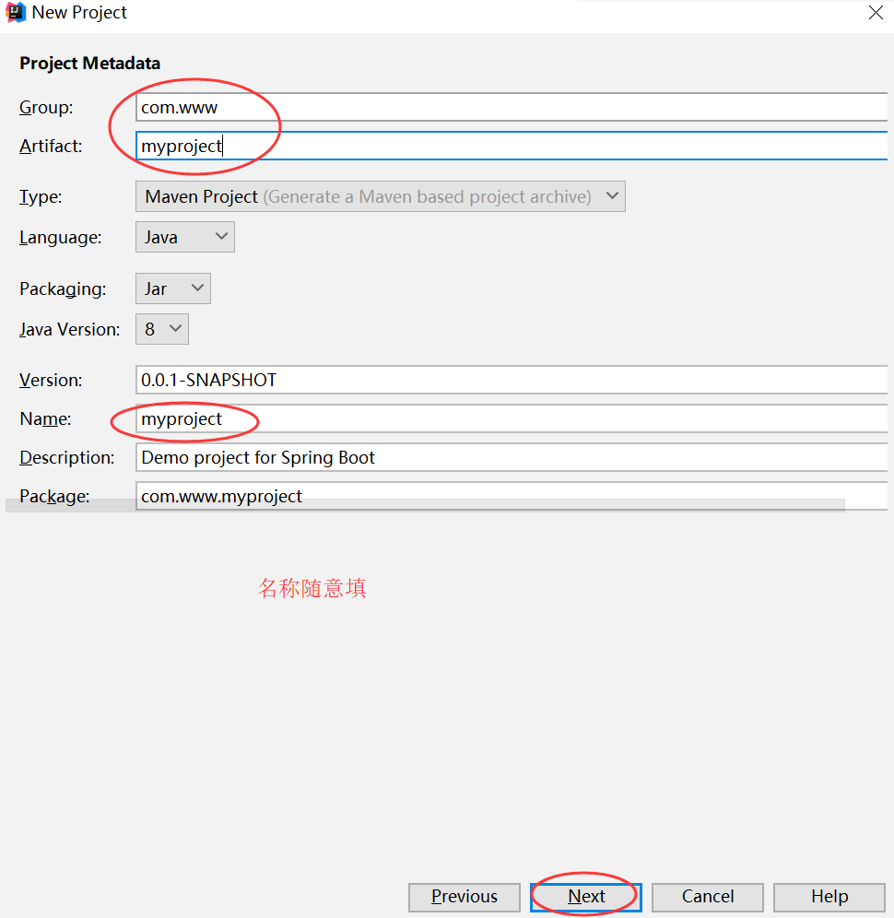Open the Type dropdown showing Maven Project

380,196
